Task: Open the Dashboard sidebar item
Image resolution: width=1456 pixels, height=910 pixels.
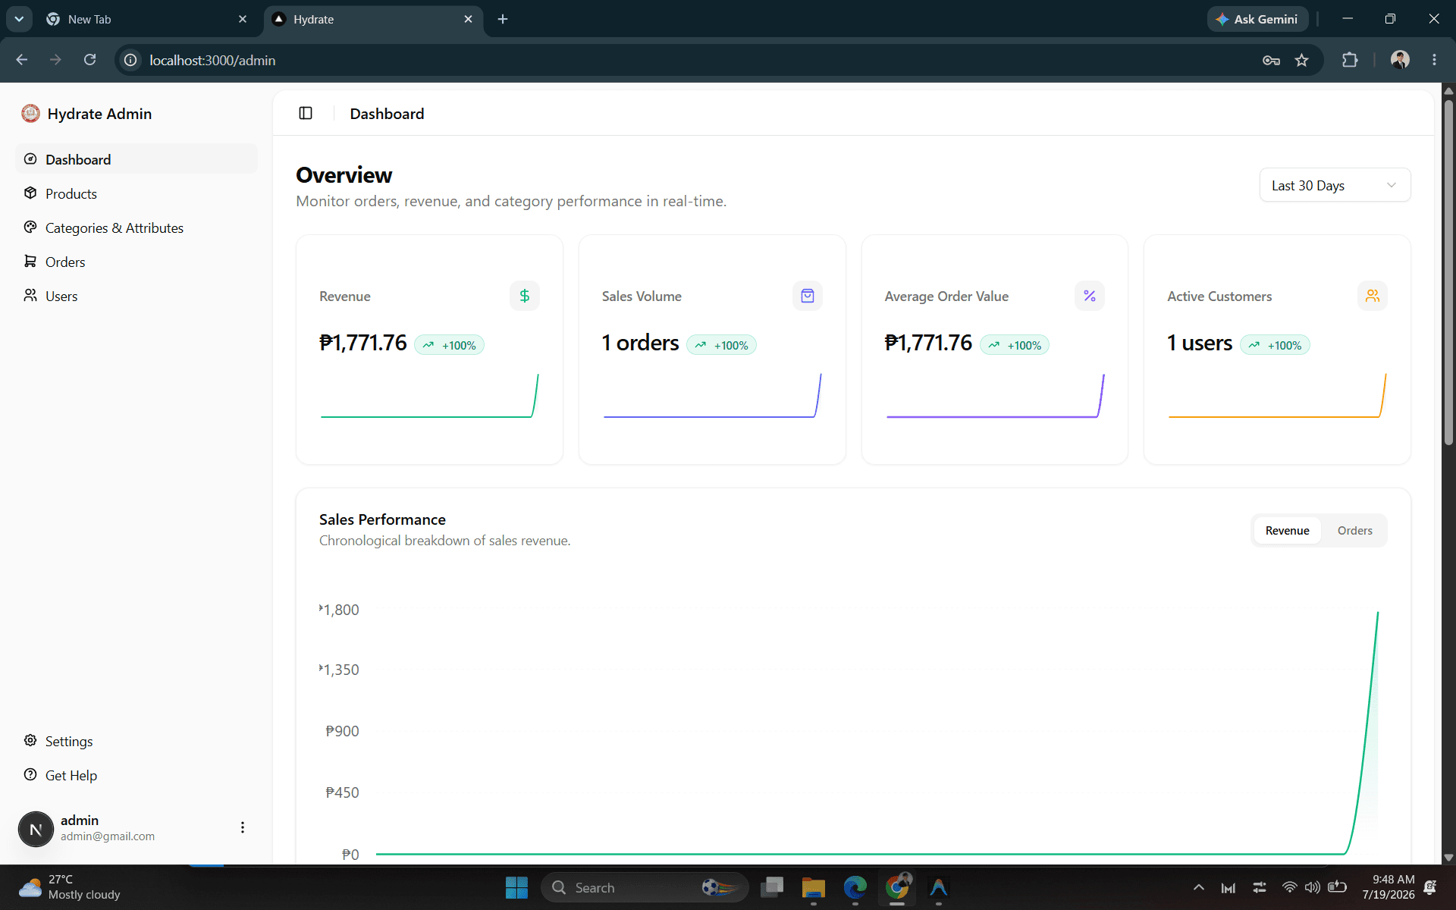Action: coord(136,159)
